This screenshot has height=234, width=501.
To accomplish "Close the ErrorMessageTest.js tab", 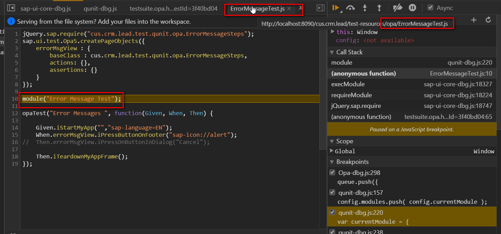I will tap(289, 9).
